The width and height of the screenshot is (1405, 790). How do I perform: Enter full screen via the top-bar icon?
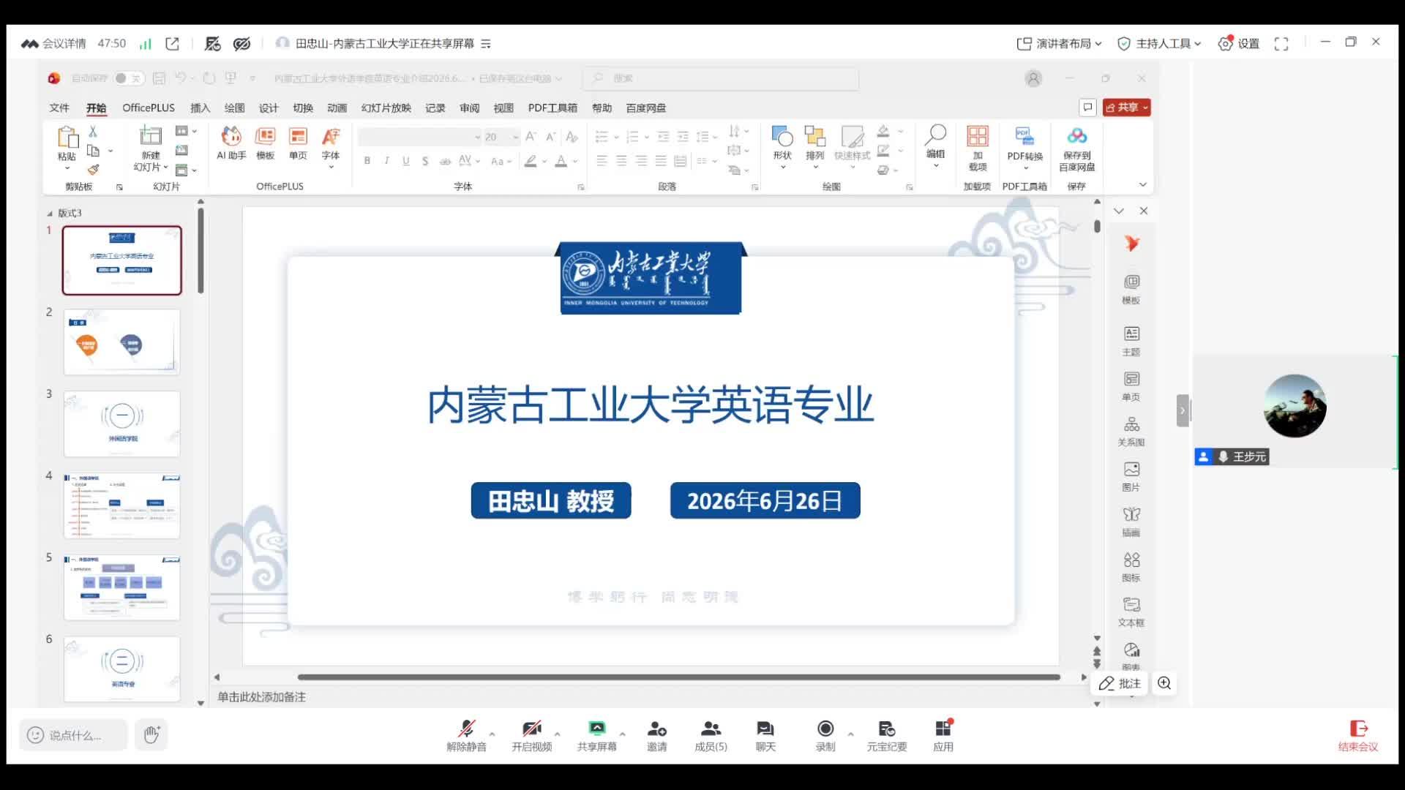1281,44
